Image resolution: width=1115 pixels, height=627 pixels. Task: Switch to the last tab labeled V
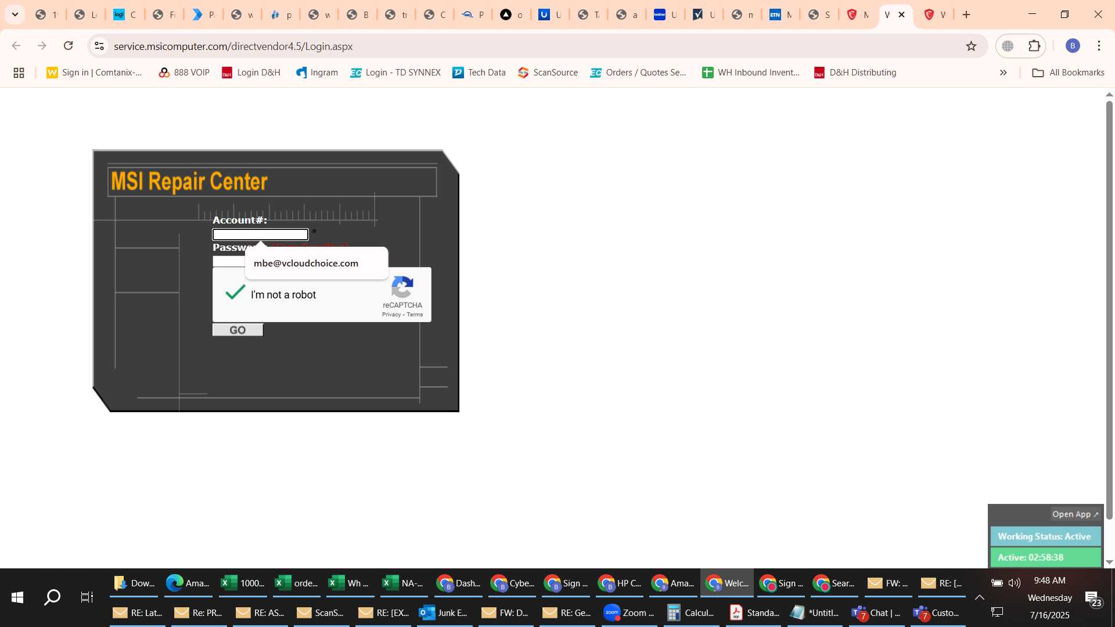(x=934, y=15)
